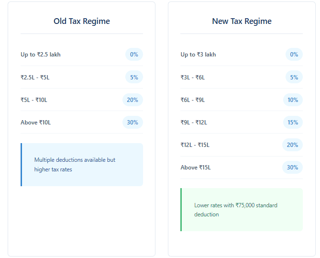Select the 30% badge for Above ₹10L

tap(132, 123)
